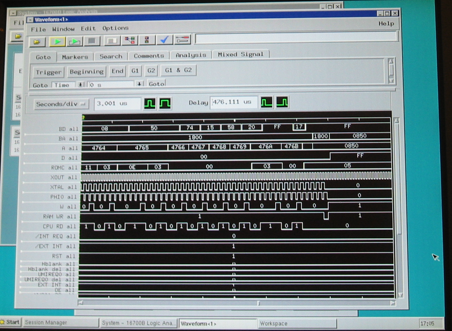Viewport: 452px width, 331px height.
Task: Click the wide pulse icon beside Seconds/div value
Action: pyautogui.click(x=165, y=103)
